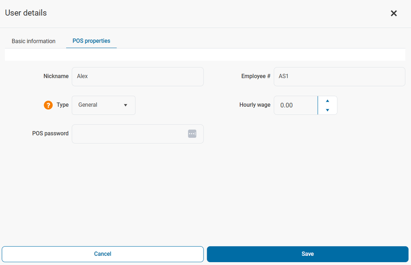Viewport: 411px width, 265px height.
Task: Close the User details dialog
Action: (394, 13)
